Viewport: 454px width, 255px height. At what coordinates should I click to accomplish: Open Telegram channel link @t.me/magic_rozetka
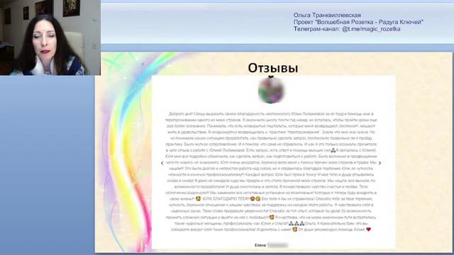point(371,29)
